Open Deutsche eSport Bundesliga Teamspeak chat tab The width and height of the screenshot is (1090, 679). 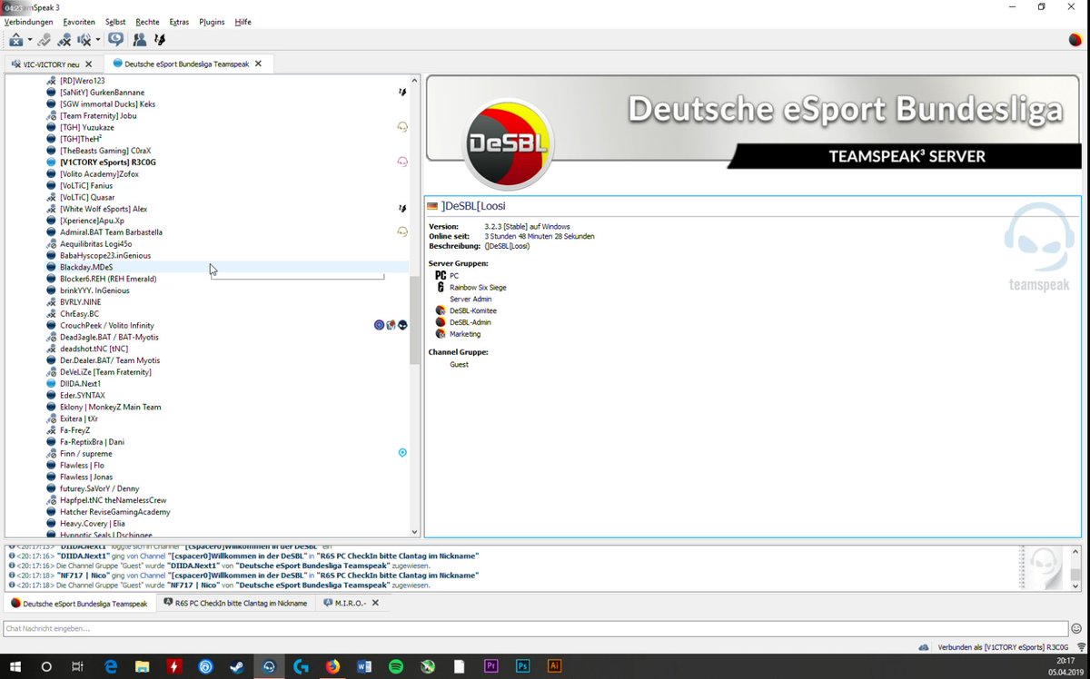point(79,603)
